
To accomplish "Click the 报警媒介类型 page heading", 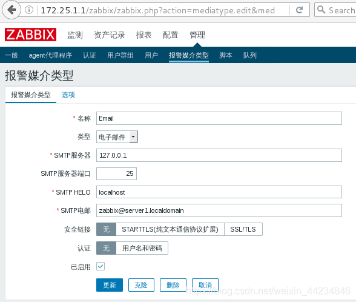I will click(x=39, y=75).
